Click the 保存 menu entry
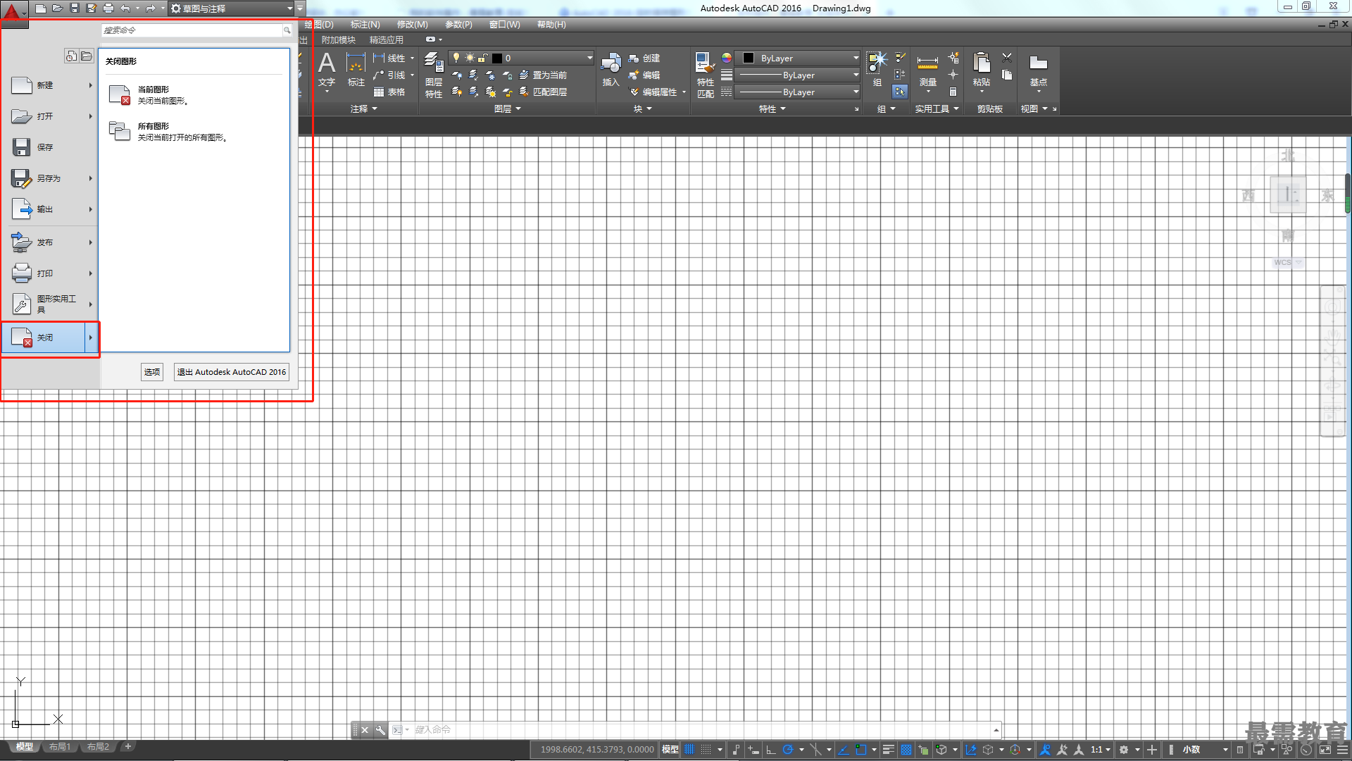 point(51,147)
